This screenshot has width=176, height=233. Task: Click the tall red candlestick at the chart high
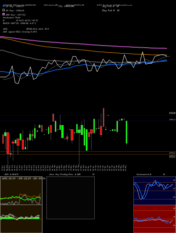[103, 118]
